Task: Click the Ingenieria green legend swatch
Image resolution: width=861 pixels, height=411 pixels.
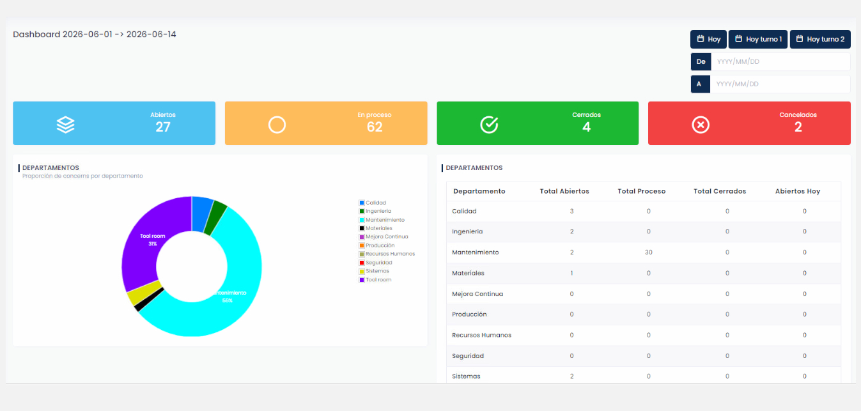Action: point(362,212)
